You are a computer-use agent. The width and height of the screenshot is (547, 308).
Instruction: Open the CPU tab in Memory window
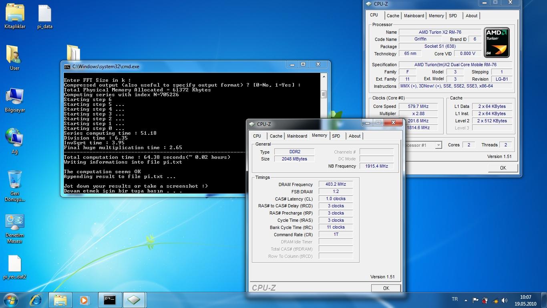[257, 136]
